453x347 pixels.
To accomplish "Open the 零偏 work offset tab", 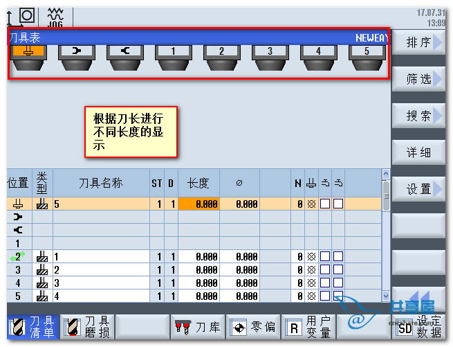I will pos(253,327).
